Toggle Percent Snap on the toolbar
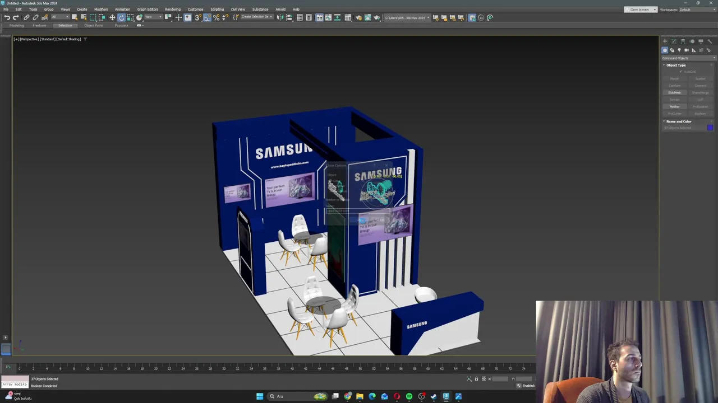The height and width of the screenshot is (403, 718). coord(216,17)
